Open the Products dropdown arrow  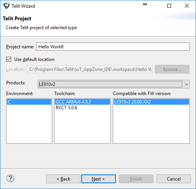click(186, 84)
